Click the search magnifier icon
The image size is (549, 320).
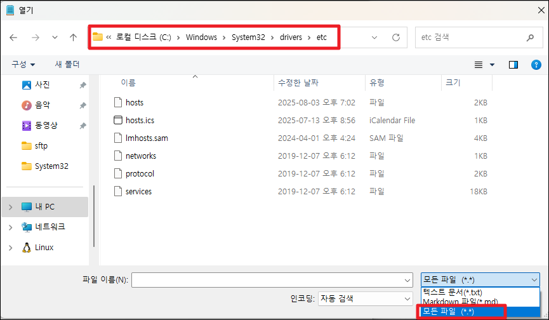click(x=530, y=37)
